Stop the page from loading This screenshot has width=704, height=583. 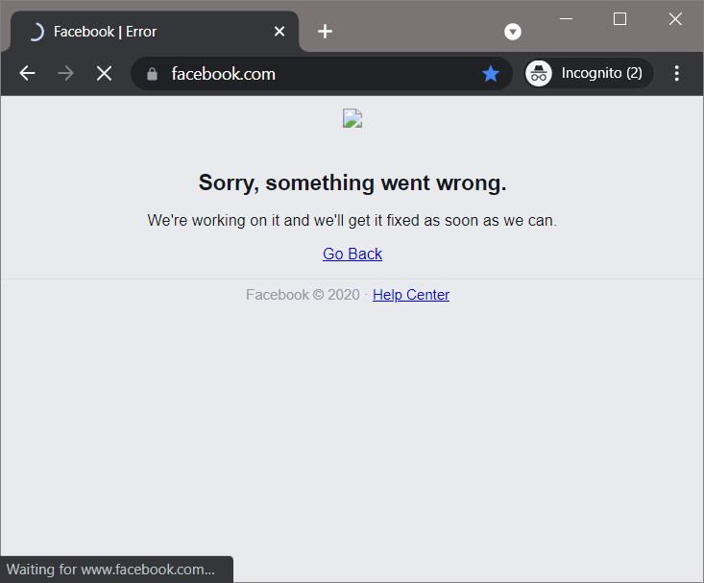tap(104, 74)
